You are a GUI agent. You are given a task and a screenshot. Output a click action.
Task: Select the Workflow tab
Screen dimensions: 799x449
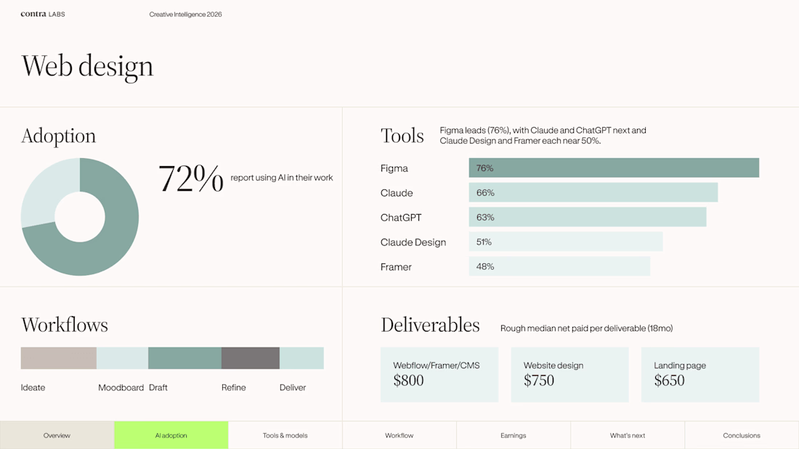coord(399,435)
